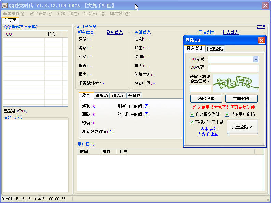The width and height of the screenshot is (271, 203).
Task: Click the 状态 column header
Action: pyautogui.click(x=53, y=34)
